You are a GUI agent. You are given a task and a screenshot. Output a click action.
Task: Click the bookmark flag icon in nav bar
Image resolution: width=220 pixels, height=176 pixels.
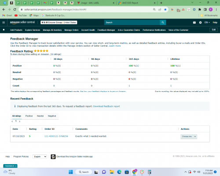4,30
